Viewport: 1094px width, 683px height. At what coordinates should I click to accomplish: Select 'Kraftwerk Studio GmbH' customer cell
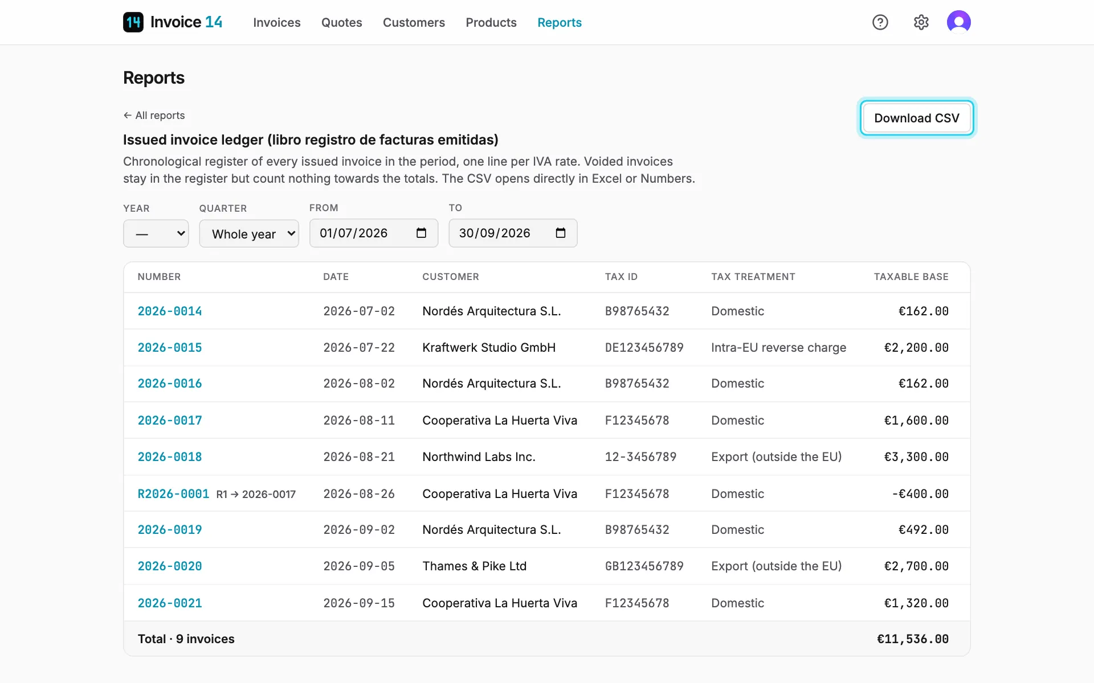pos(489,347)
